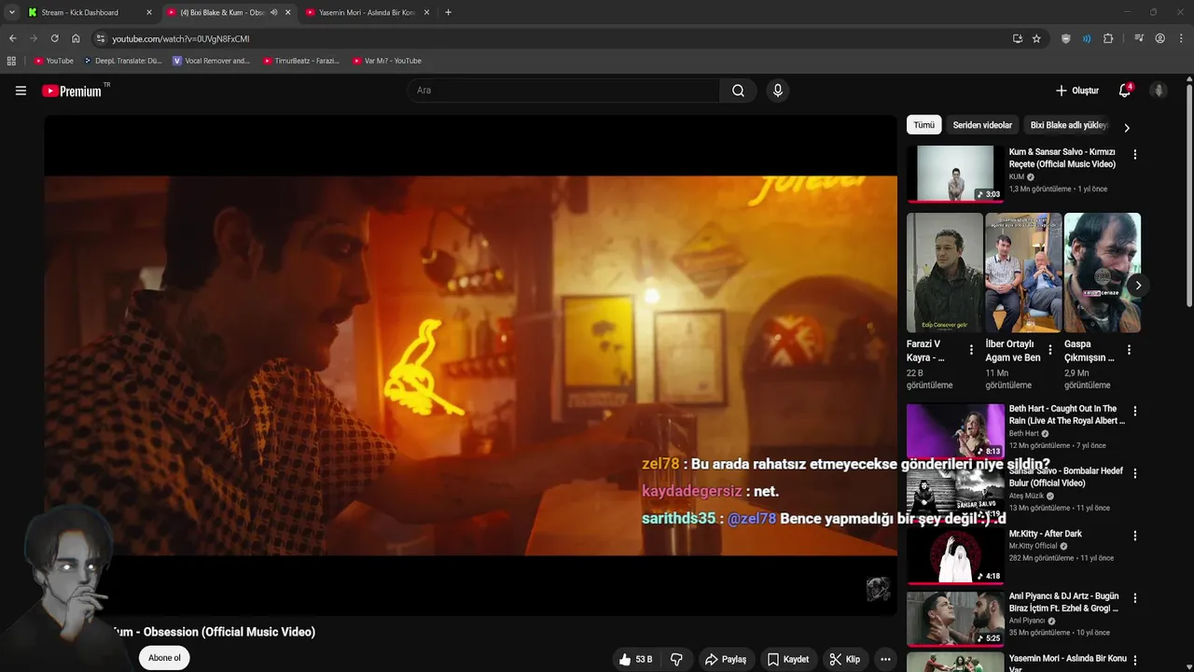Select the Bixi Blake adlı yükleyen chip

1069,125
